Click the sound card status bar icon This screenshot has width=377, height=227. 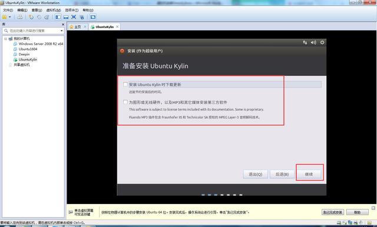click(x=361, y=223)
